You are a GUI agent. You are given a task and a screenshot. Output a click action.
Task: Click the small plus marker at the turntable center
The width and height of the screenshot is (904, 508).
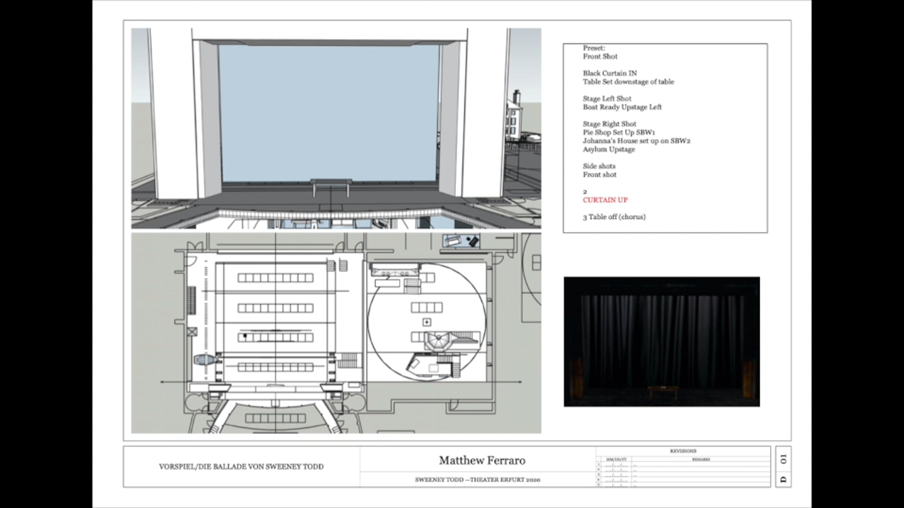pos(427,322)
